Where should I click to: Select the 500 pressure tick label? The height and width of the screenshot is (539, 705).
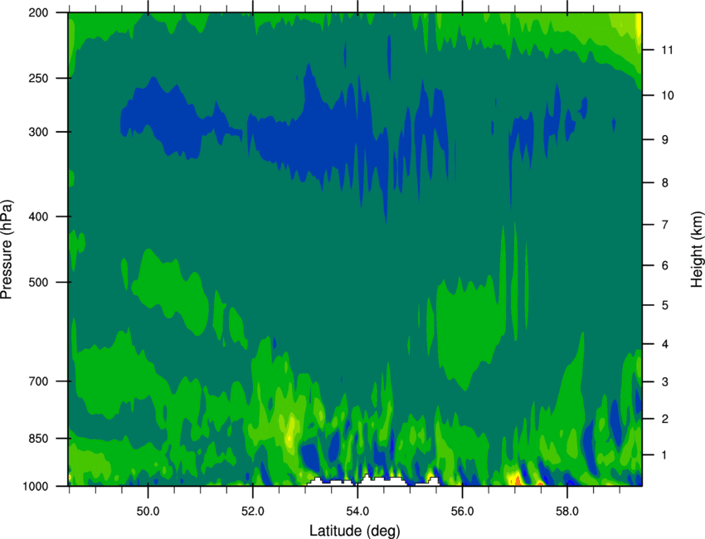[x=38, y=282]
